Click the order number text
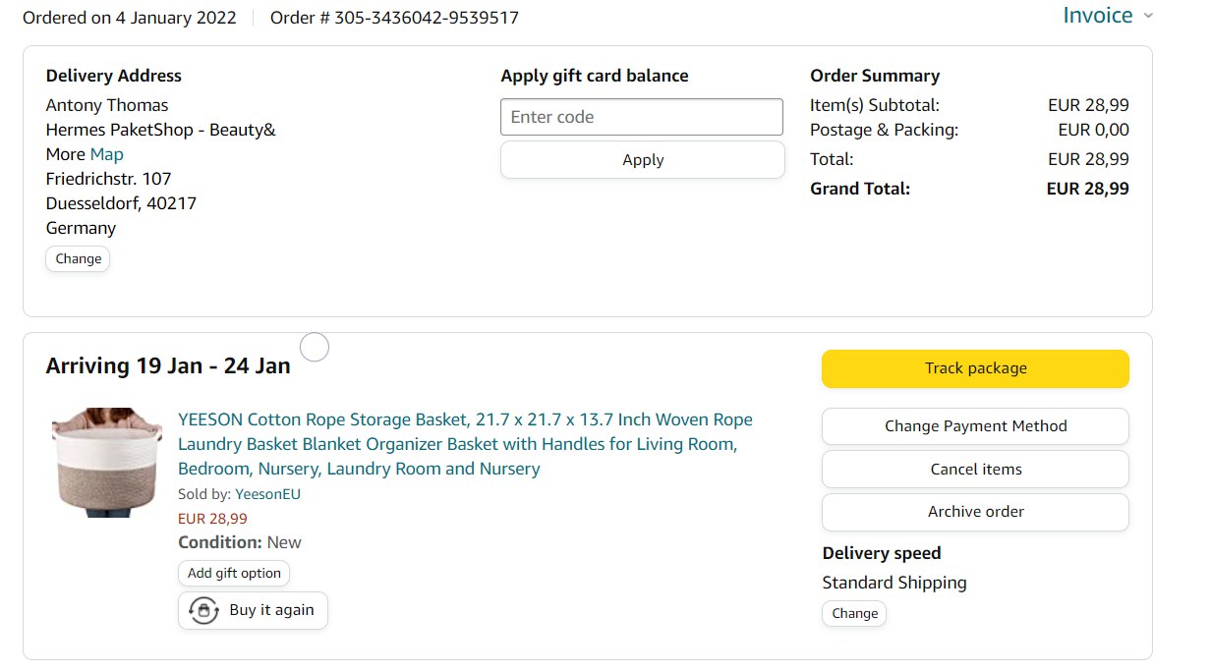The image size is (1211, 671). click(x=394, y=18)
